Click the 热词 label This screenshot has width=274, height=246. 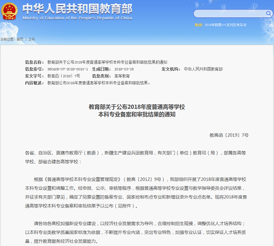[x=199, y=25]
